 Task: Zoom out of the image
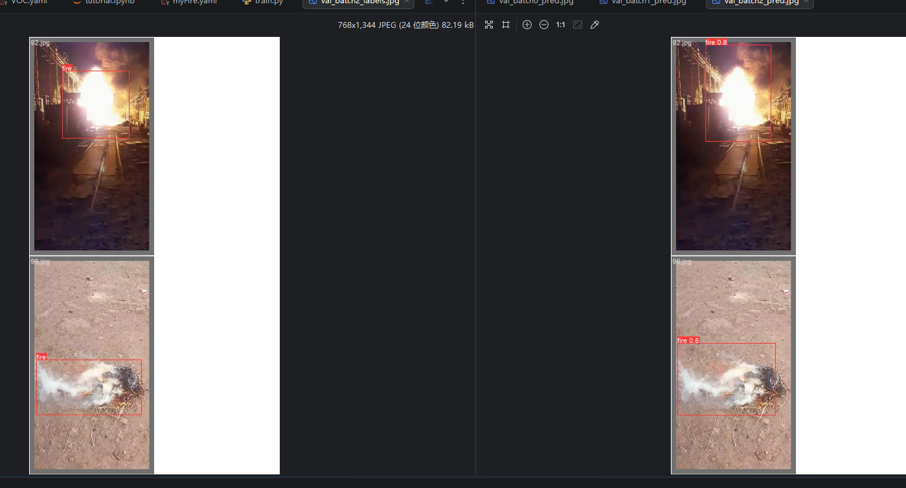(544, 25)
